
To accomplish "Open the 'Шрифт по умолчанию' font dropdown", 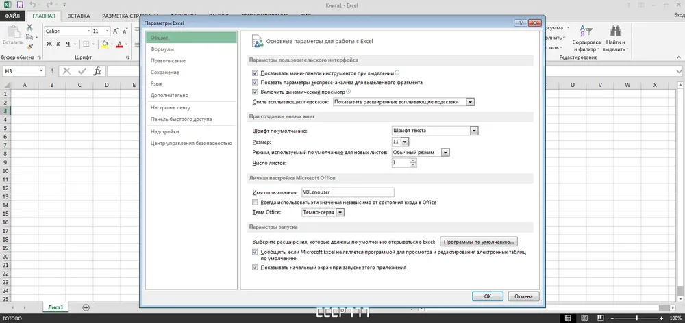I will pos(474,131).
